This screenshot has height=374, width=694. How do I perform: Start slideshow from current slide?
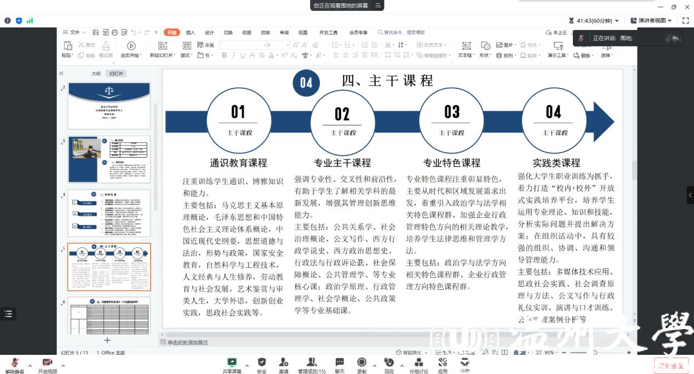tap(131, 46)
